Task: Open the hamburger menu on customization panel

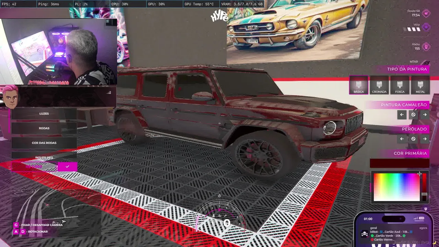Action: point(109,93)
